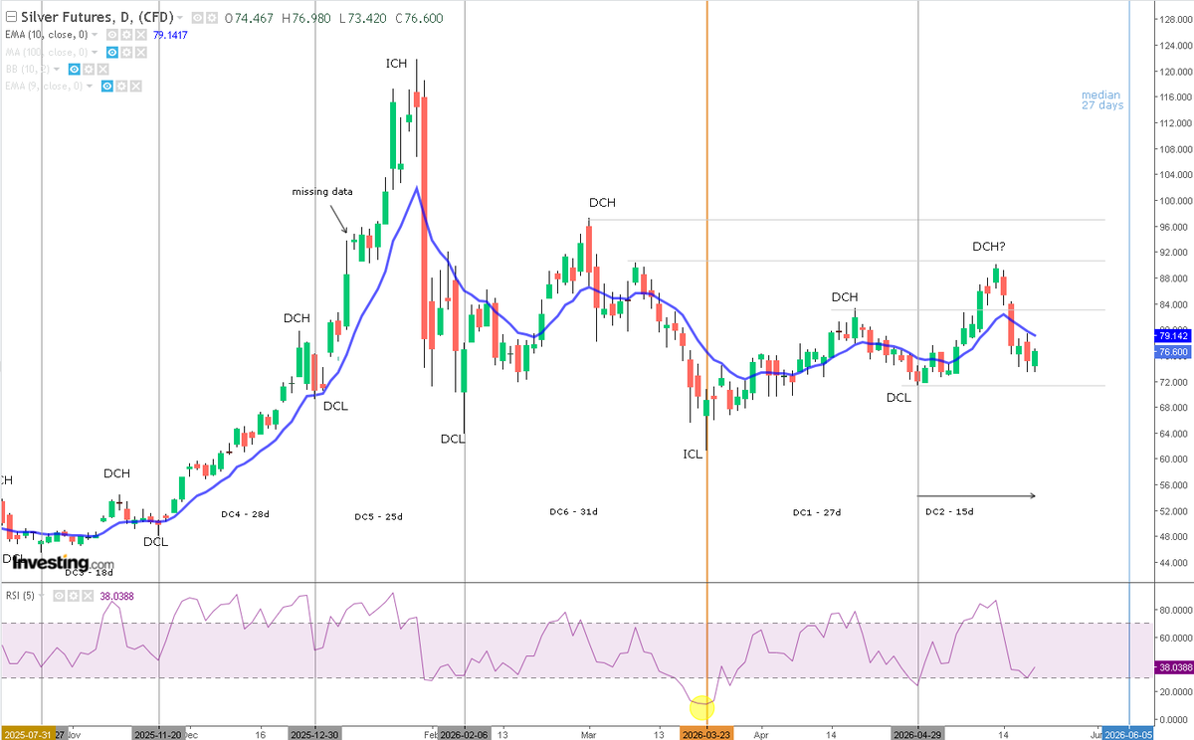Click the 2026-02-06 date marker on time axis
The height and width of the screenshot is (740, 1194).
[x=466, y=733]
